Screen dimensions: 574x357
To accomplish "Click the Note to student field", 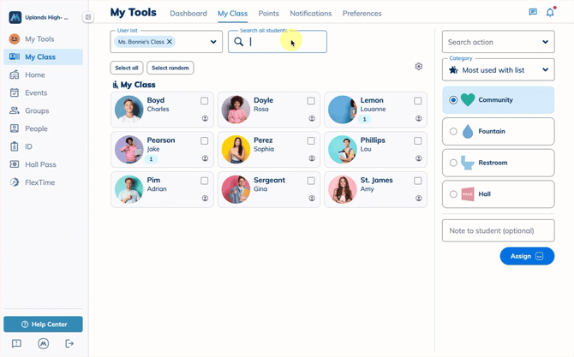I will pyautogui.click(x=498, y=230).
